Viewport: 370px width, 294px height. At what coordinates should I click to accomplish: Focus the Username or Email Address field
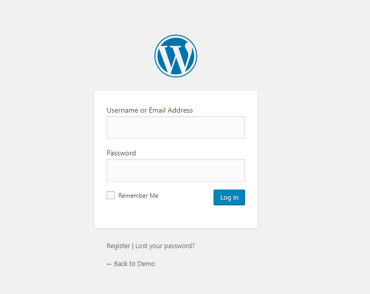pyautogui.click(x=176, y=127)
